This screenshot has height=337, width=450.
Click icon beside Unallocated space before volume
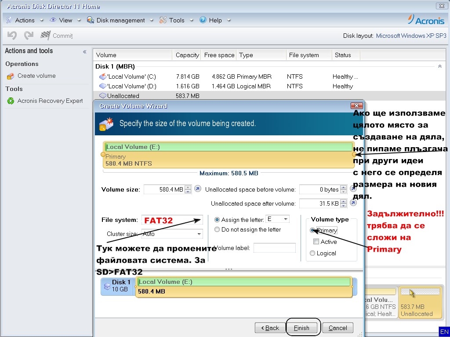click(x=353, y=189)
